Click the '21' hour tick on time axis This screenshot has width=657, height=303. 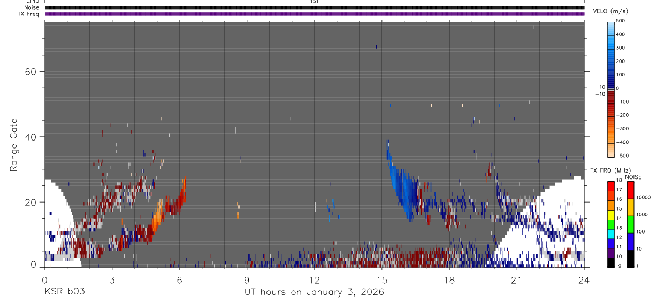[516, 279]
